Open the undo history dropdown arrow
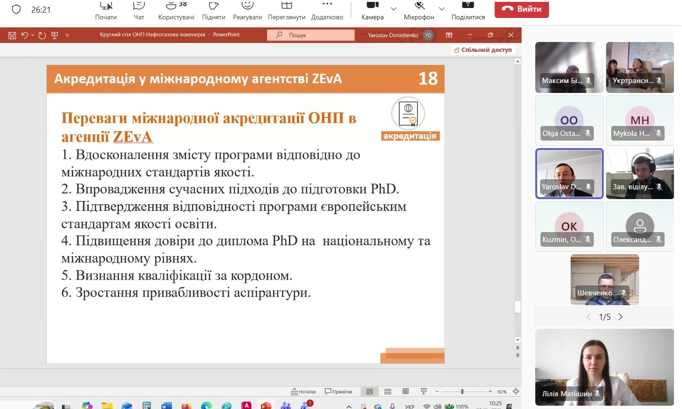 (x=32, y=35)
